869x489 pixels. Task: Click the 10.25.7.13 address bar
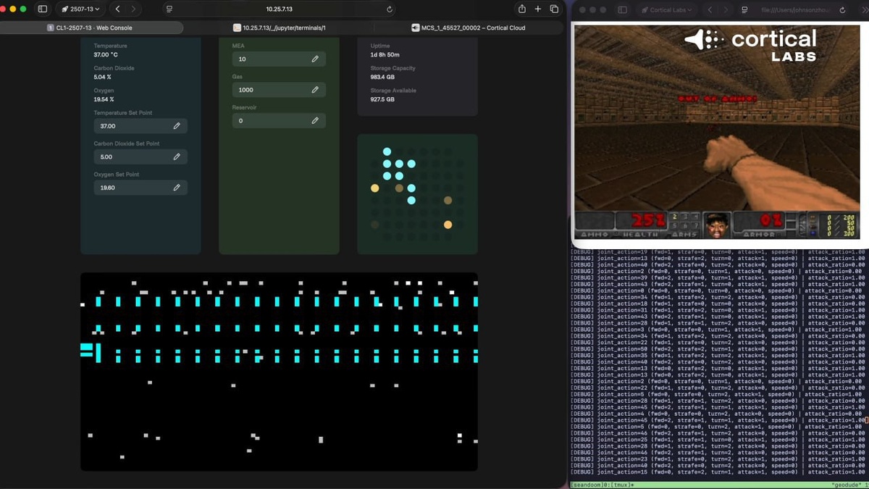280,9
